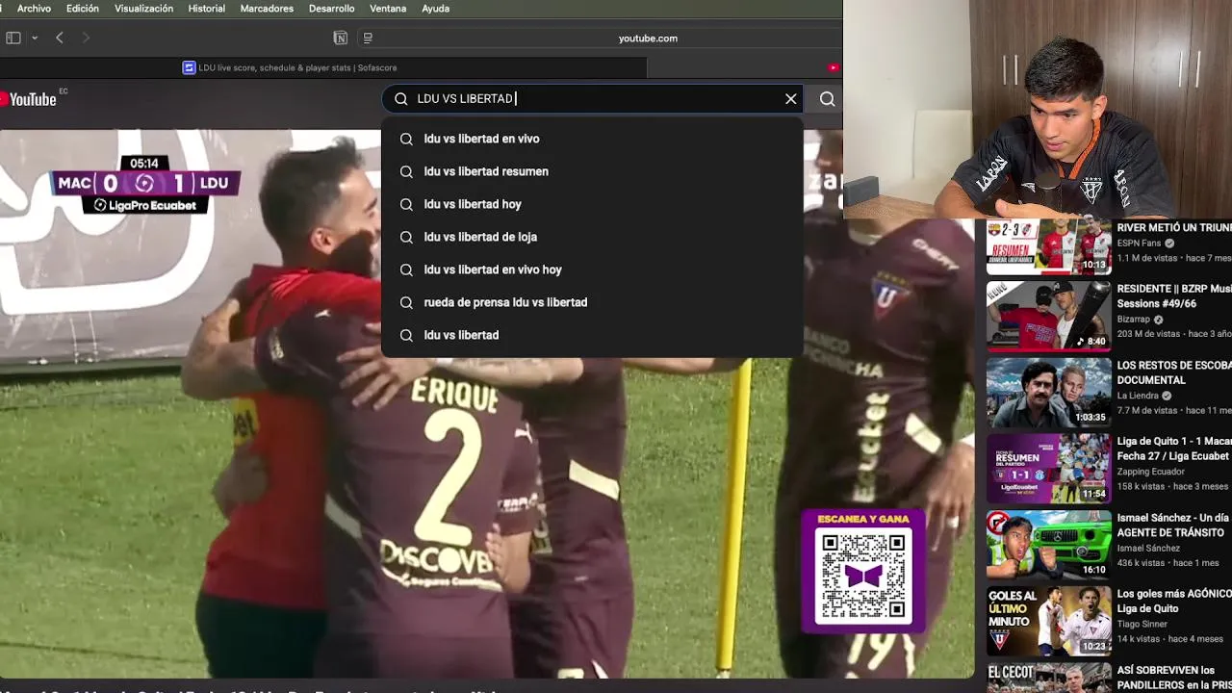The image size is (1232, 693).
Task: Open video titled 'RIVER METIÓ UN TRIUNFO'
Action: coord(1174,228)
